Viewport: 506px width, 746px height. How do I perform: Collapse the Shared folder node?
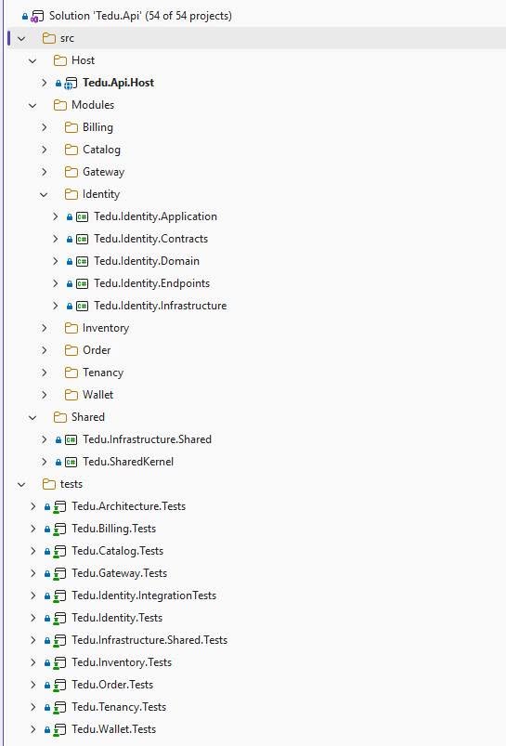(32, 418)
